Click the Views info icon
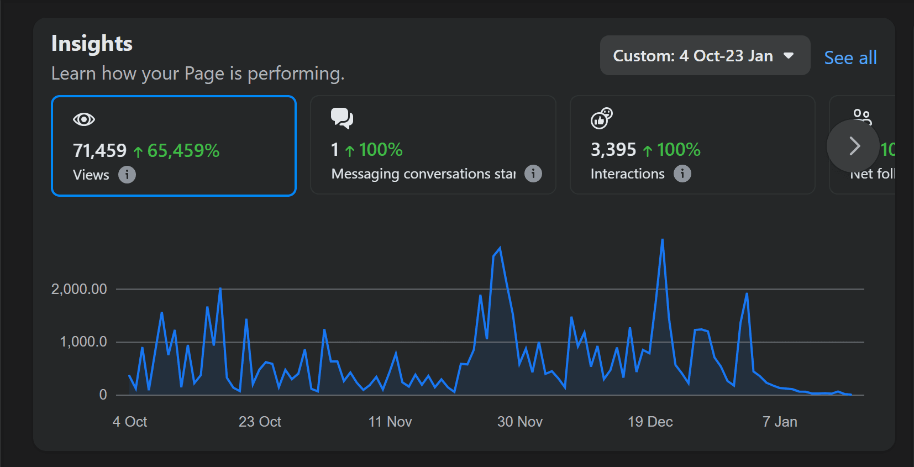The image size is (914, 467). 127,175
